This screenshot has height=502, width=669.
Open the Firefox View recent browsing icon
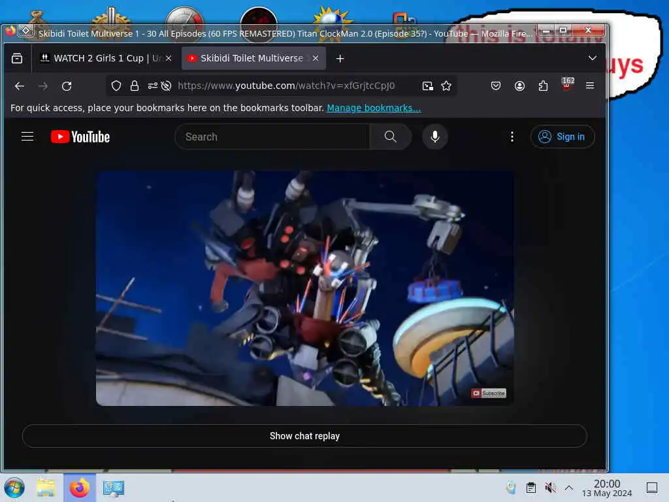coord(17,58)
